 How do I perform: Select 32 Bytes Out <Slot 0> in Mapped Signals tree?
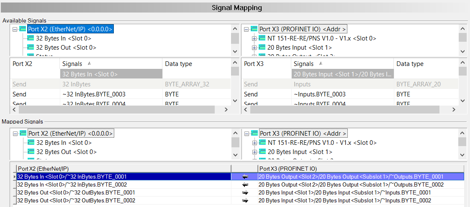tap(67, 151)
